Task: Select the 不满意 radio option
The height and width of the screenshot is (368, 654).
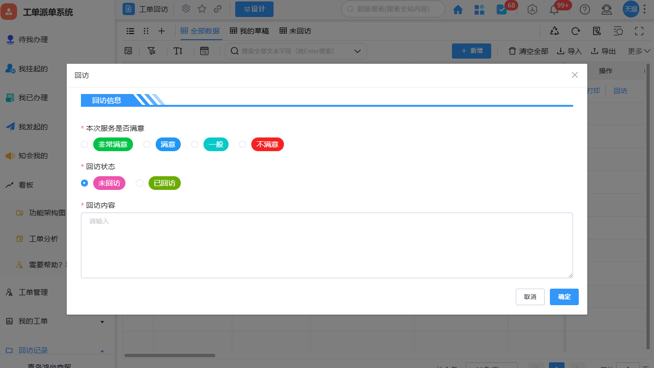Action: pyautogui.click(x=243, y=145)
